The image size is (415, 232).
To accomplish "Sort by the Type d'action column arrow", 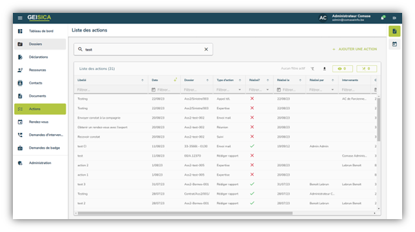I will (x=240, y=80).
